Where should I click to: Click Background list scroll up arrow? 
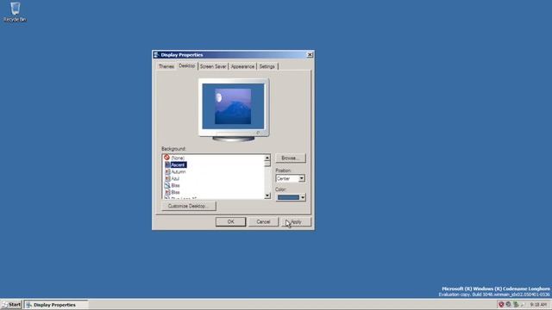267,158
